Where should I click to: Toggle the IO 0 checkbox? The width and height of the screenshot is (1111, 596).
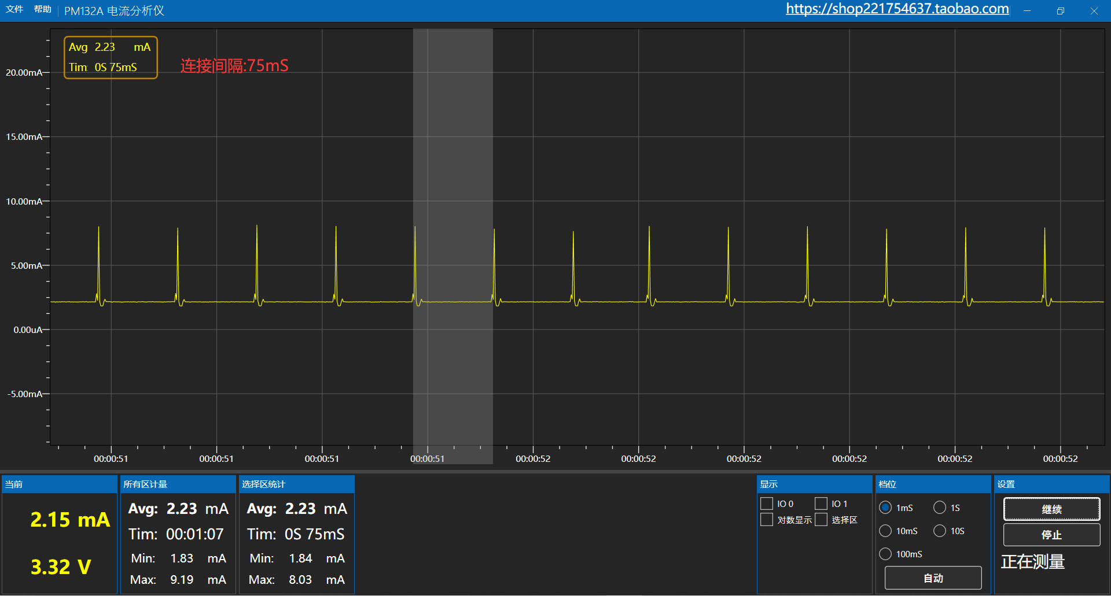coord(767,504)
